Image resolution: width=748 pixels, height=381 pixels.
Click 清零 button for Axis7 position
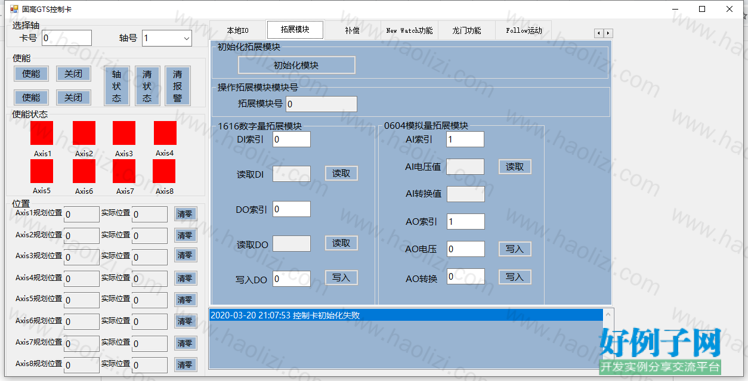(185, 343)
